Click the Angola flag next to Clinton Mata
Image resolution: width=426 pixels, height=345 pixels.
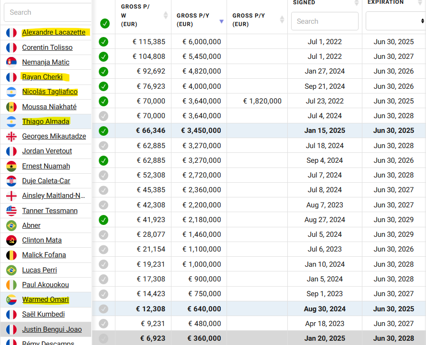[11, 241]
